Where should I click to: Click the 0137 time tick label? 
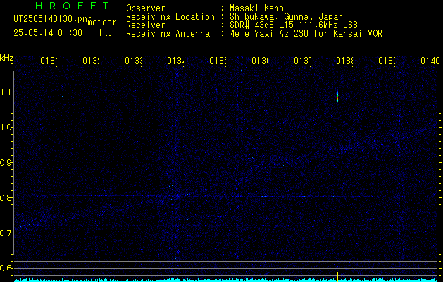[x=302, y=61]
